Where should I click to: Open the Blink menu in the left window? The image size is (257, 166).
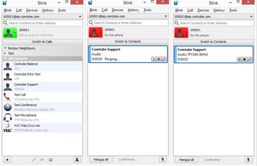pos(8,10)
